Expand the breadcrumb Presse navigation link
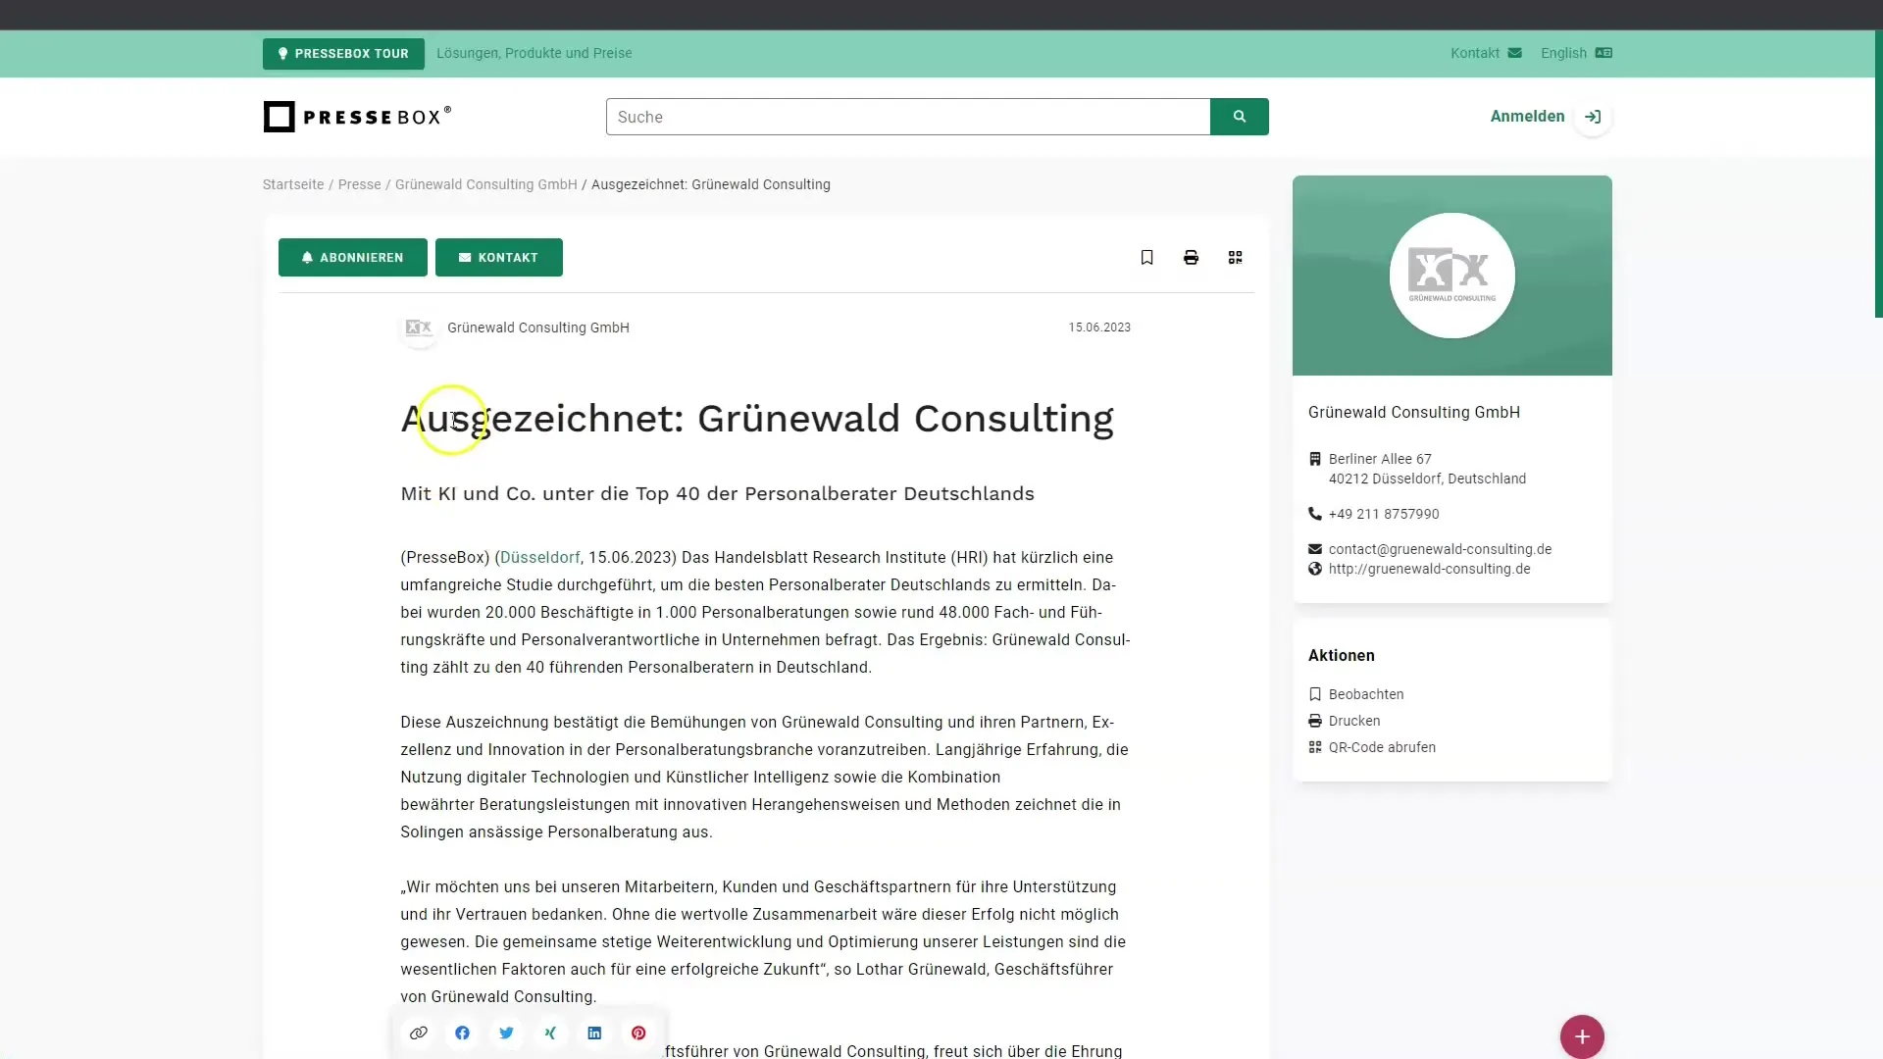1883x1059 pixels. coord(360,185)
